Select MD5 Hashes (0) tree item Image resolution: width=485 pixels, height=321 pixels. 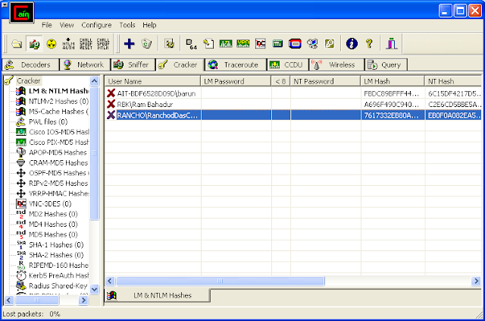(53, 234)
